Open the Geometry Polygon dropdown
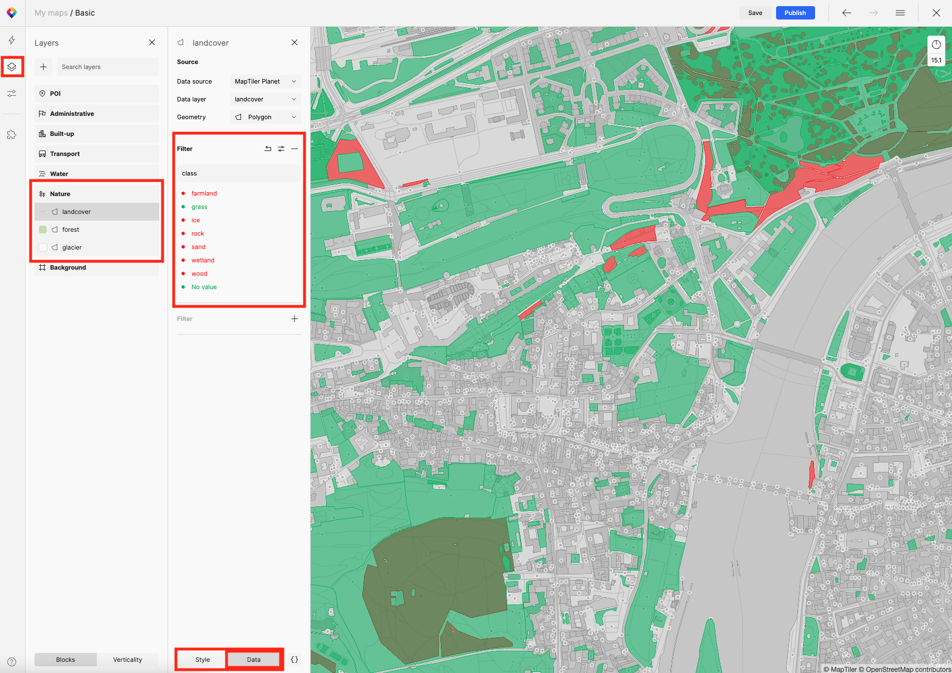 (265, 117)
